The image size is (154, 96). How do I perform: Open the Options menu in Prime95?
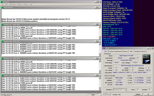[19, 4]
